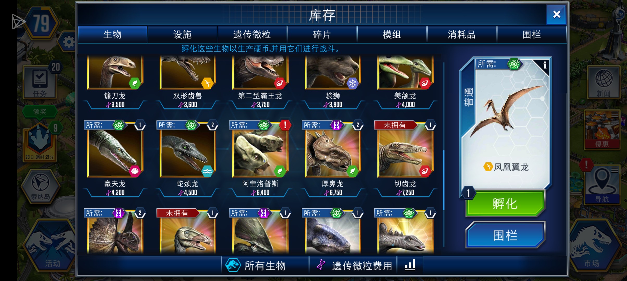Open the info icon on Pteranodon card

[x=545, y=65]
